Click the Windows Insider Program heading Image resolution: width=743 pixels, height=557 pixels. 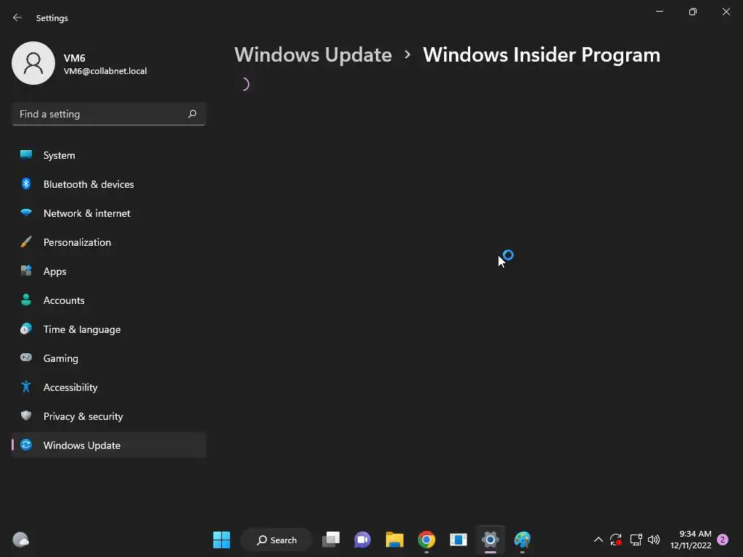point(541,55)
